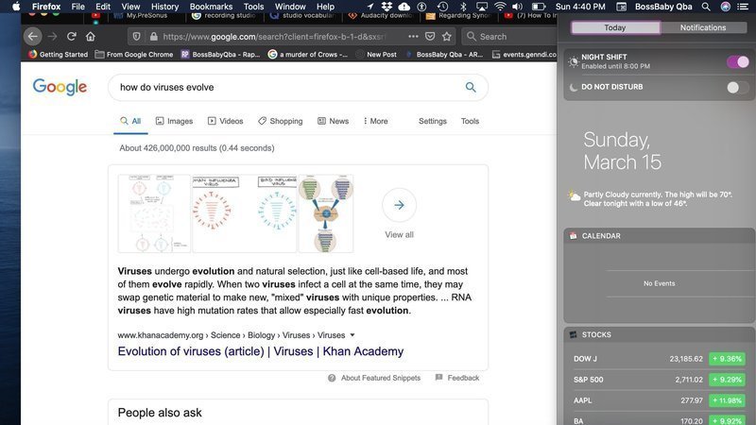
Task: Go to the Firefox home page
Action: pos(90,37)
